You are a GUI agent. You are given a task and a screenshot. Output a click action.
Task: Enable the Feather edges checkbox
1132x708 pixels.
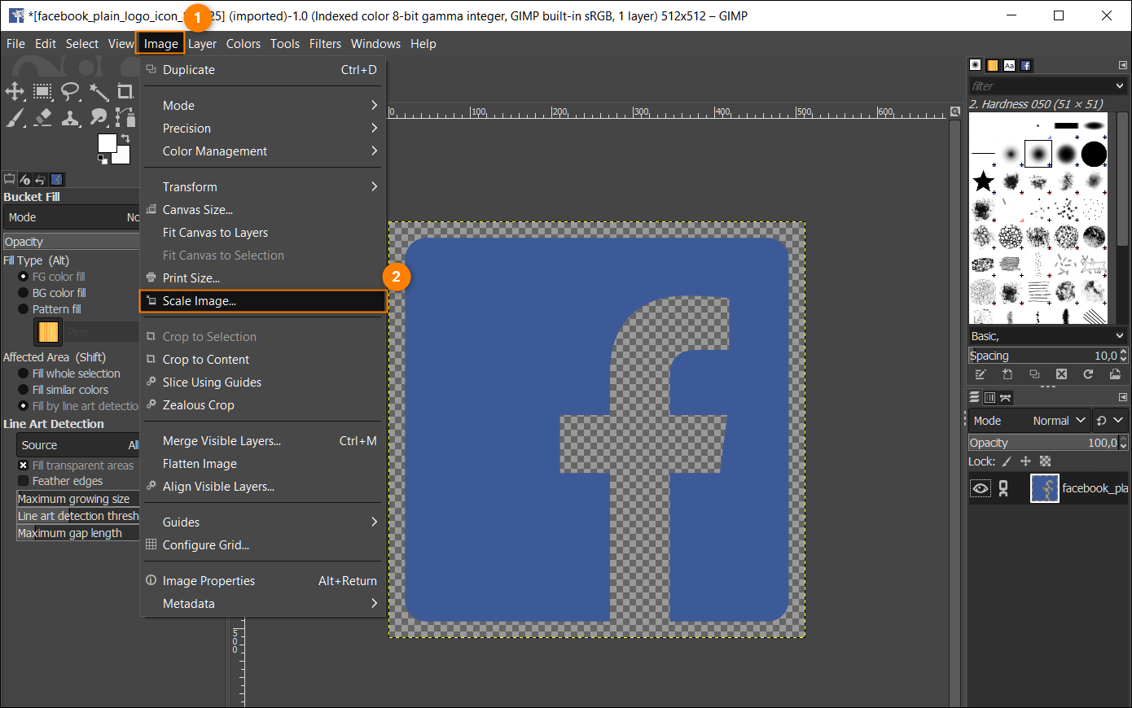point(23,481)
